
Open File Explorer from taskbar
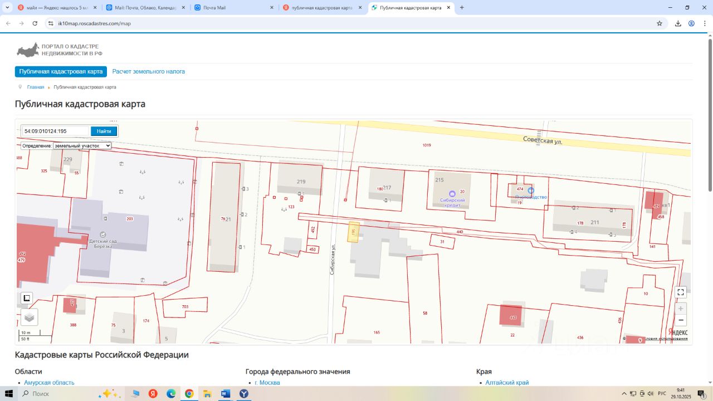point(207,394)
